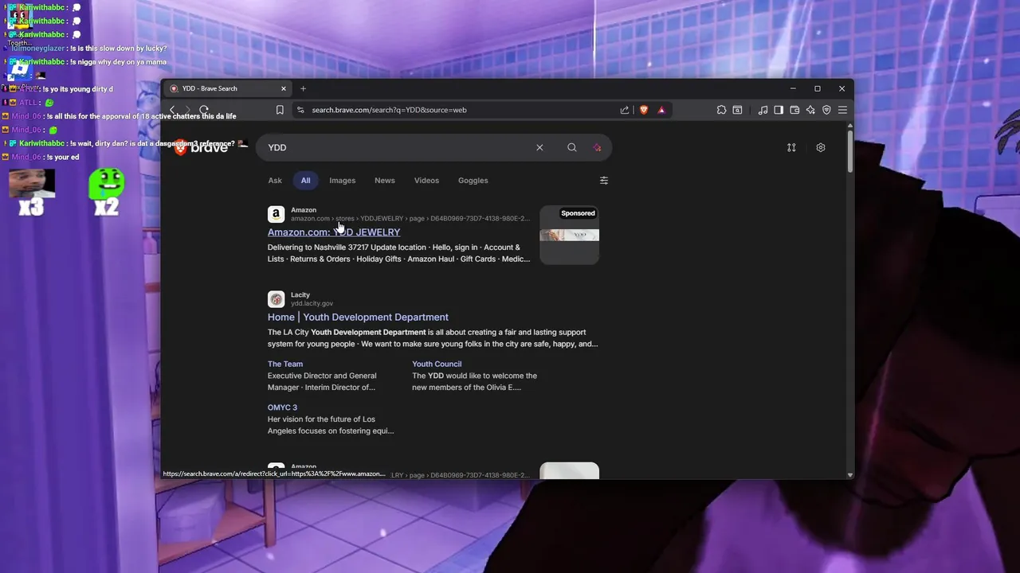Minimize the Brave browser window
The height and width of the screenshot is (573, 1020).
[793, 88]
